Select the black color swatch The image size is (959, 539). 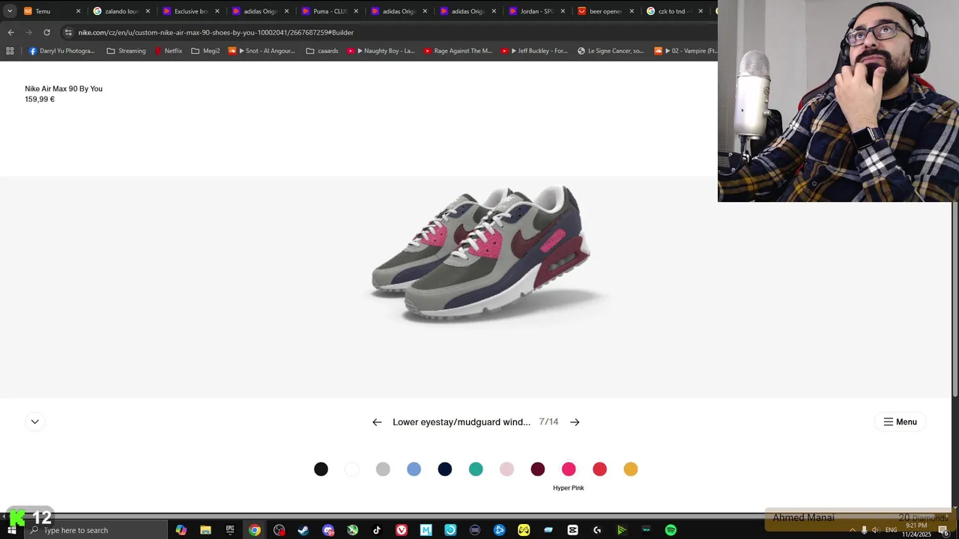tap(321, 469)
